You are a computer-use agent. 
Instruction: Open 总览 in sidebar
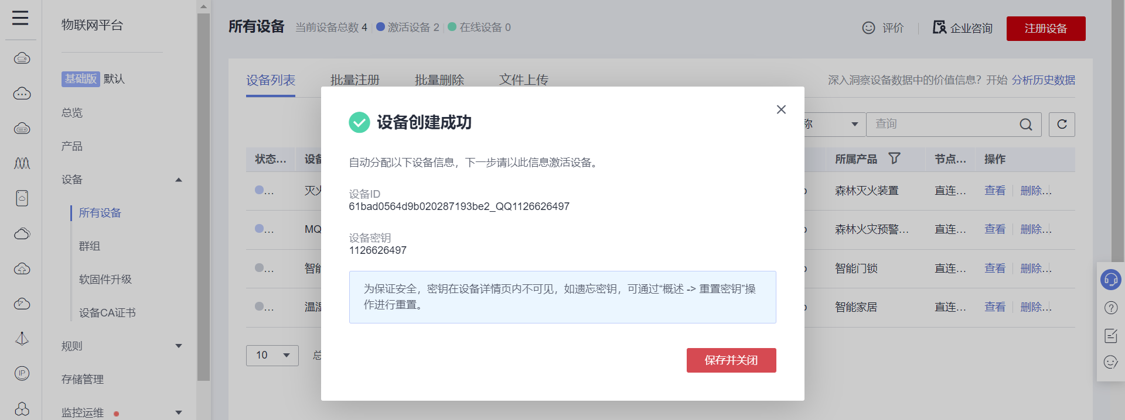click(x=72, y=113)
